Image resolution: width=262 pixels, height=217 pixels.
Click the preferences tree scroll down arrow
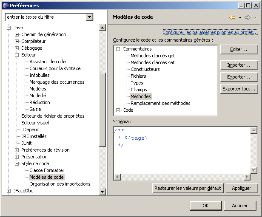tap(102, 192)
